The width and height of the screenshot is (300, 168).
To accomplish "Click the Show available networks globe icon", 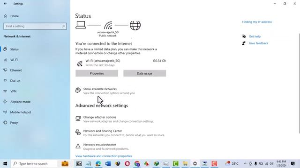I will 78,90.
